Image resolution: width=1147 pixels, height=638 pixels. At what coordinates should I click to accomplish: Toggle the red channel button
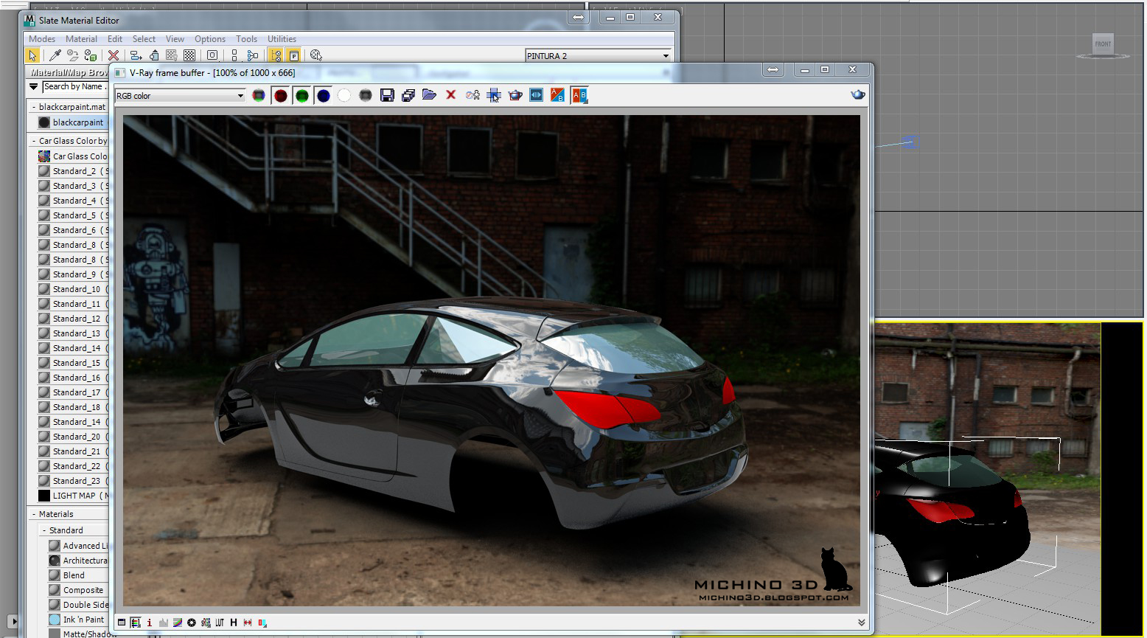click(x=280, y=95)
